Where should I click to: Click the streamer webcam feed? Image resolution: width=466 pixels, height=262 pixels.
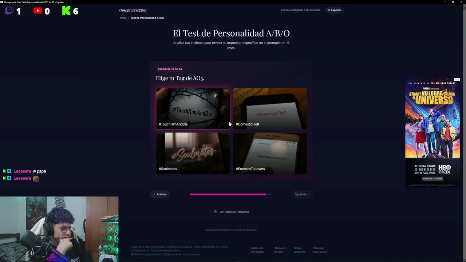coord(59,229)
